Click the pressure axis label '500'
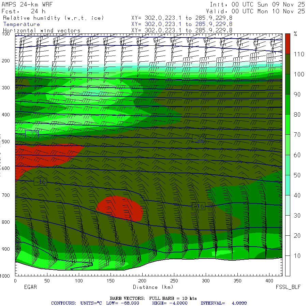Screen dimensions: 307x307 (6, 141)
